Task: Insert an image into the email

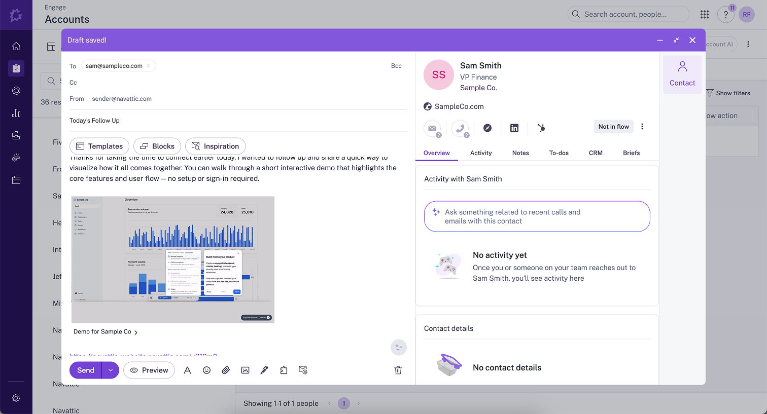Action: point(245,370)
